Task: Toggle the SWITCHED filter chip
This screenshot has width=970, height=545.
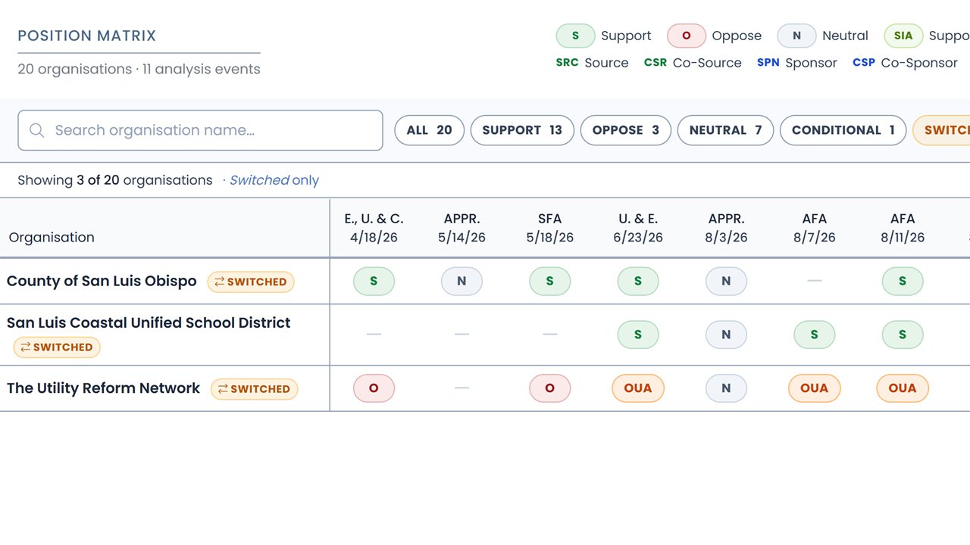Action: pyautogui.click(x=942, y=130)
